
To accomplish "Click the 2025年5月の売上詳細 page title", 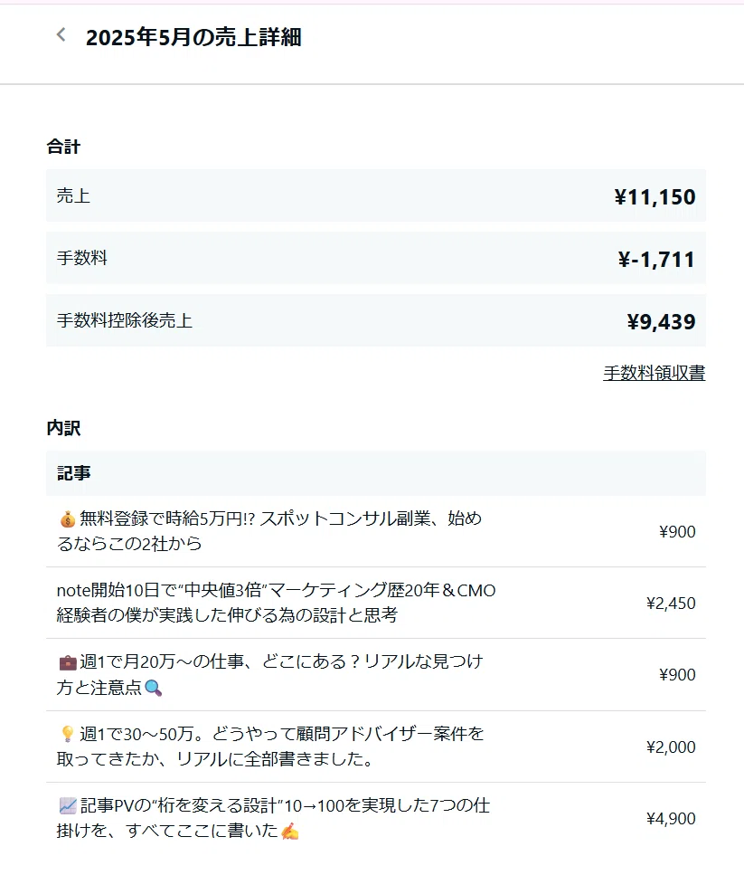I will [x=193, y=37].
